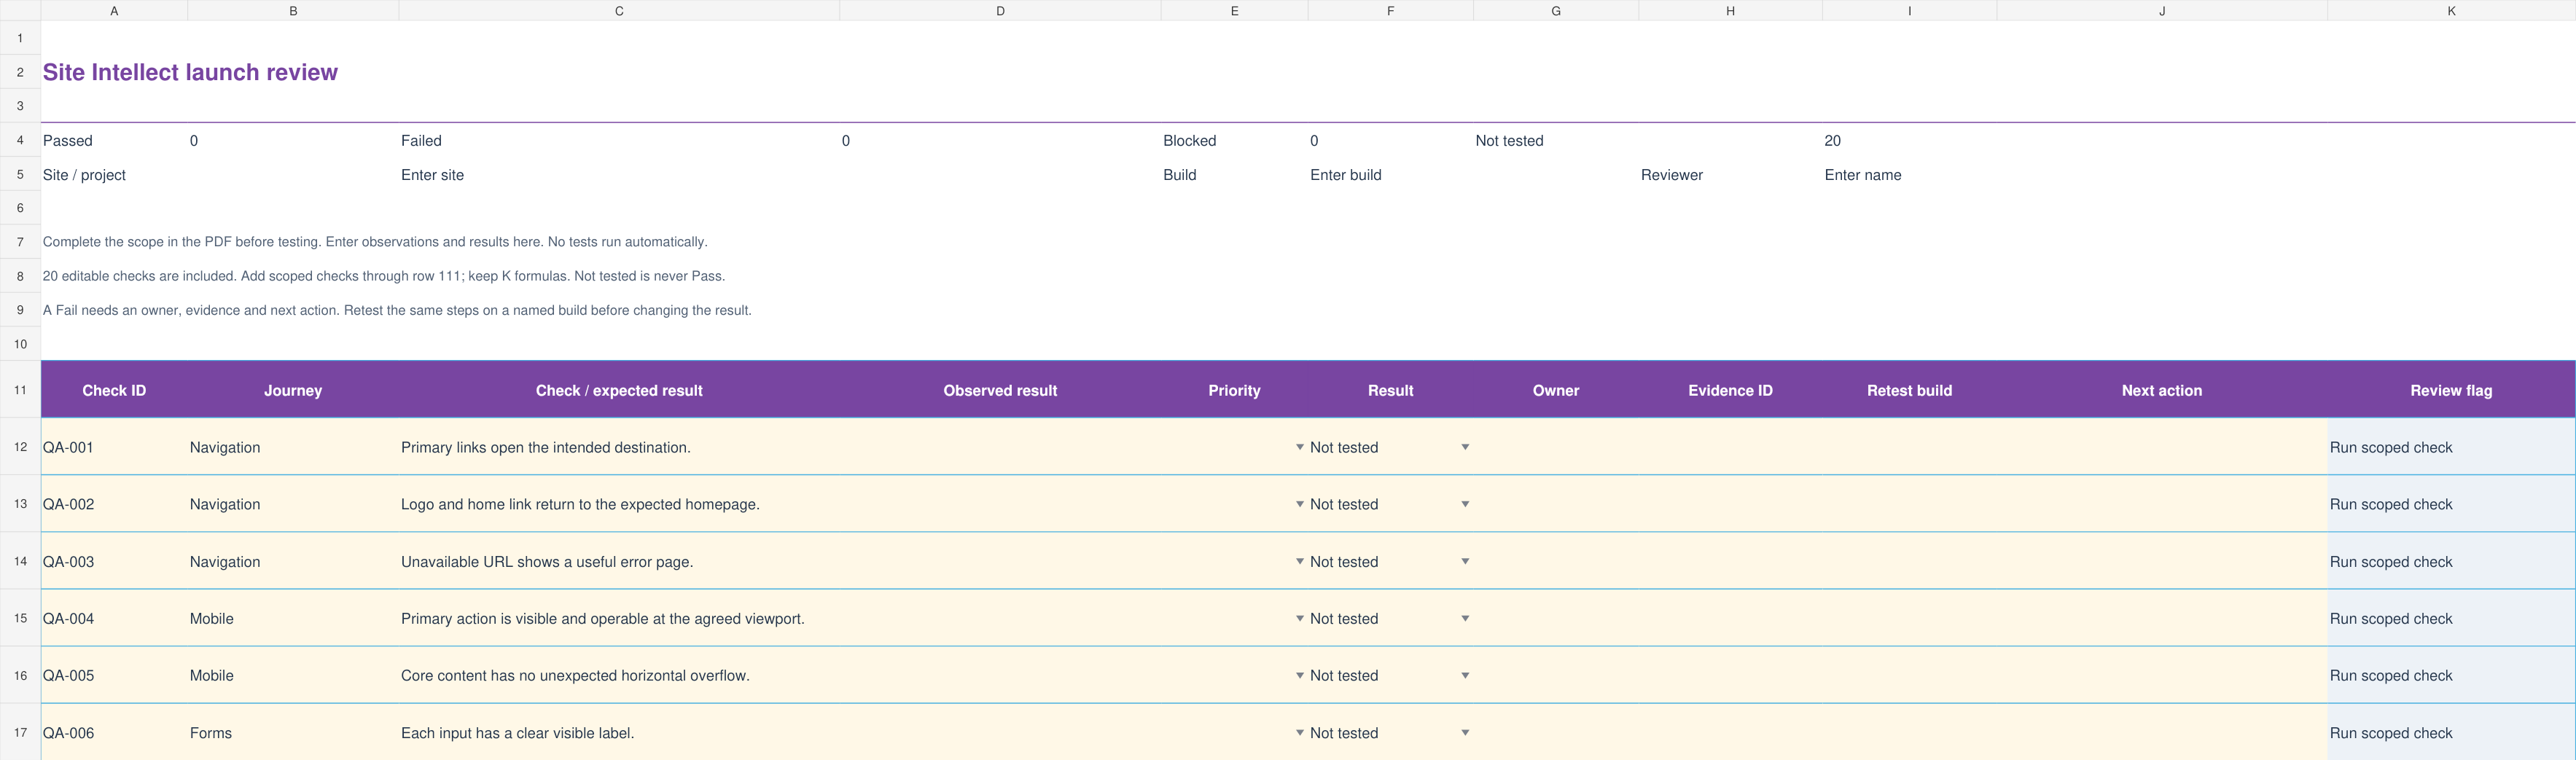Click the "Check / expected result" table header
This screenshot has width=2576, height=760.
point(619,390)
